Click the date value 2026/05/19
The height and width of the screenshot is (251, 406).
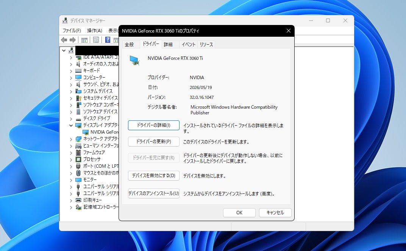pyautogui.click(x=201, y=87)
